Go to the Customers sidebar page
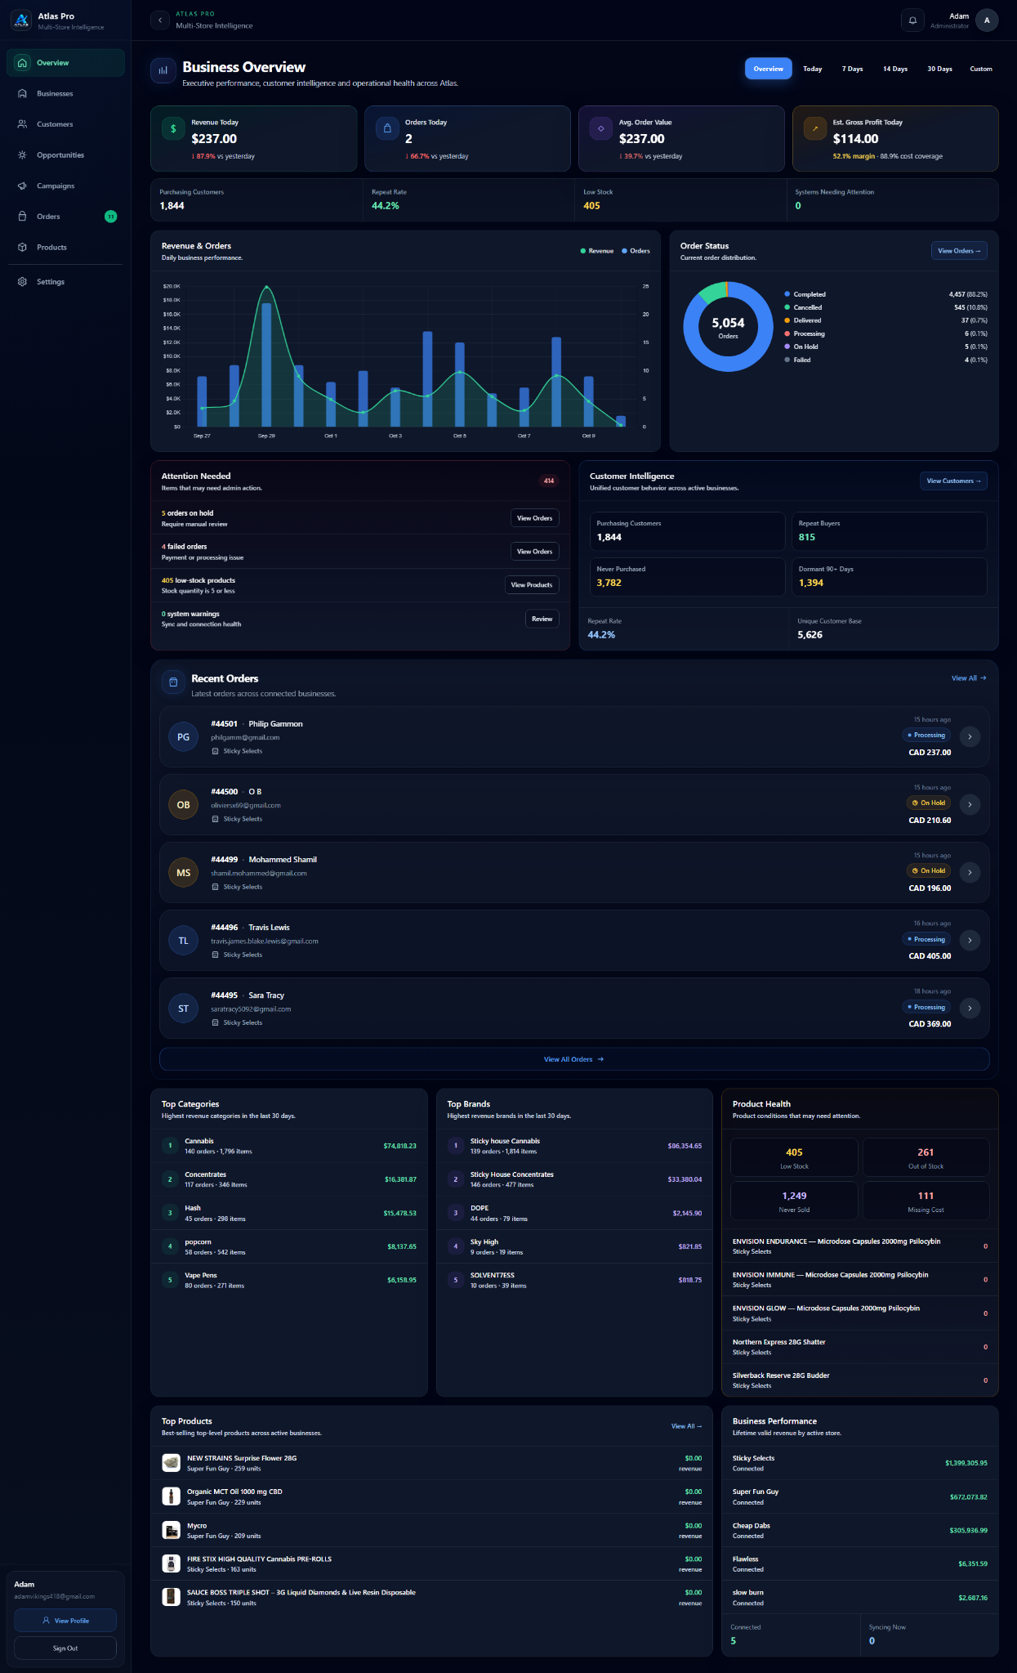1017x1673 pixels. click(x=65, y=124)
